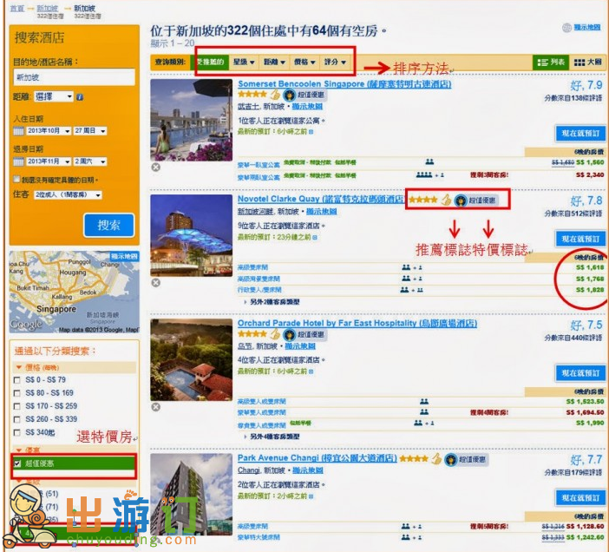Sort results by 星級
Viewport: 609px width, 552px height.
244,62
